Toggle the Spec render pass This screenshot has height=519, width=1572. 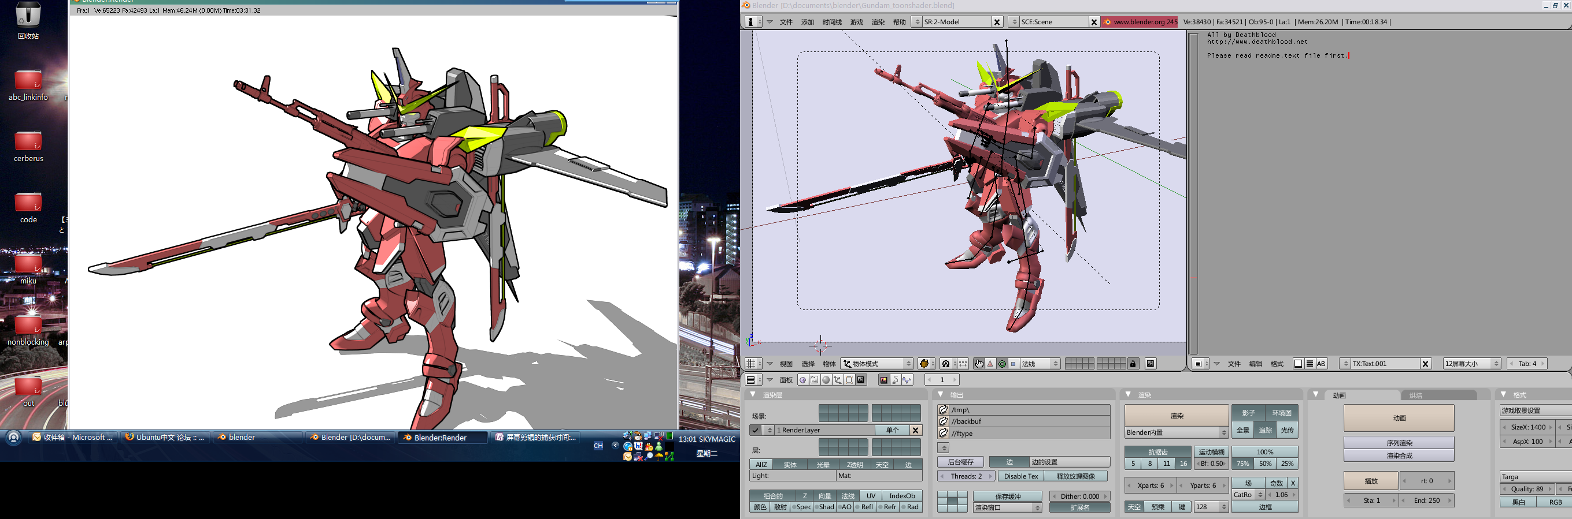coord(802,507)
